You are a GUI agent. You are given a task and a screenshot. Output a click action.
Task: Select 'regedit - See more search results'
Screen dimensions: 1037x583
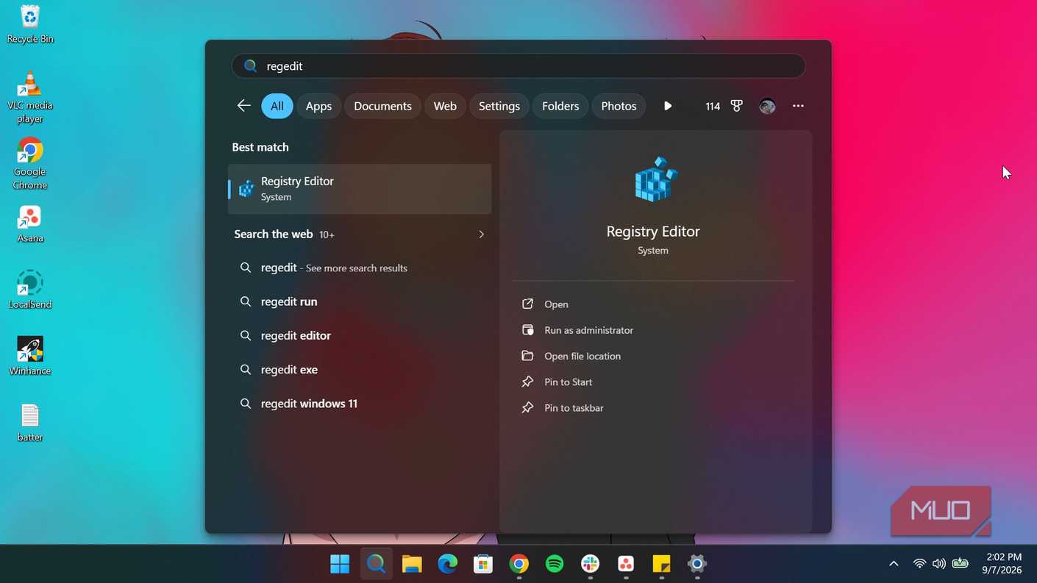coord(360,268)
